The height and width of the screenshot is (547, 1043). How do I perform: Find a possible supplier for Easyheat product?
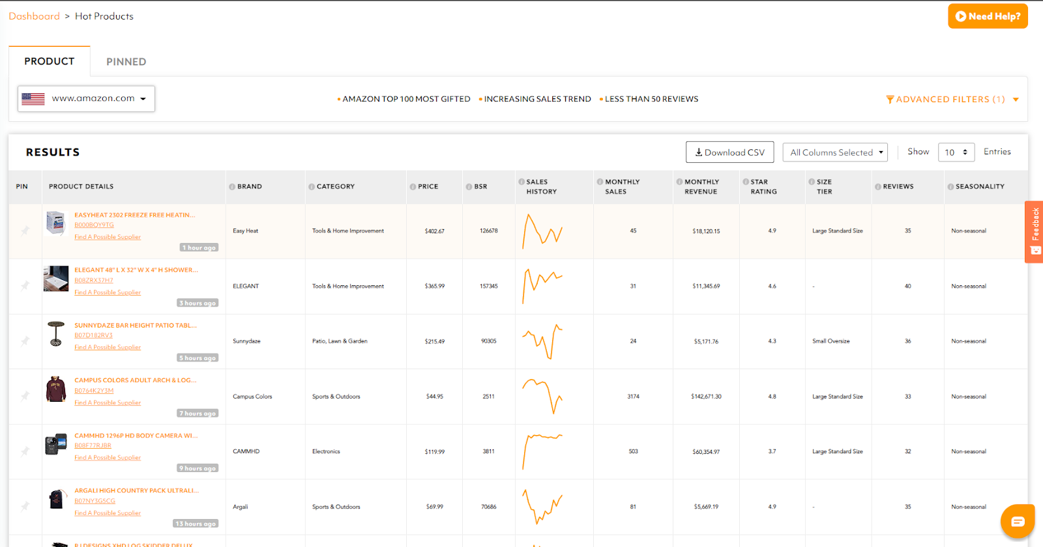click(x=108, y=237)
